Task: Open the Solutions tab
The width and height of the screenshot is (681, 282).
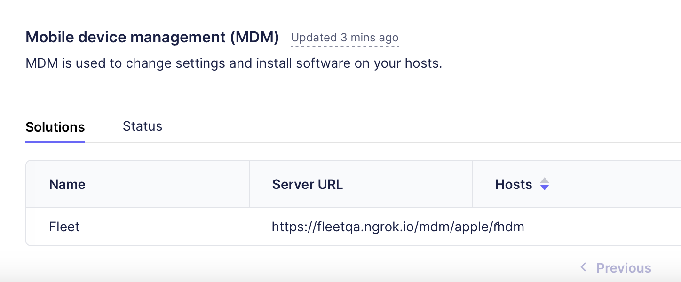Action: click(55, 127)
